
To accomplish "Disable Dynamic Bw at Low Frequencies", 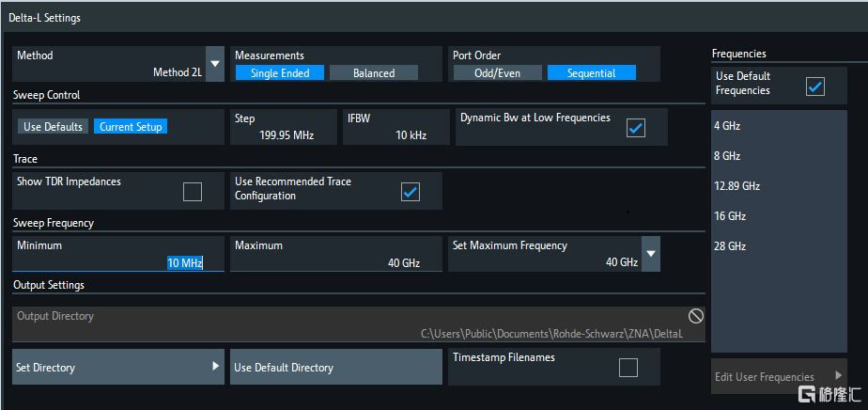I will click(636, 127).
